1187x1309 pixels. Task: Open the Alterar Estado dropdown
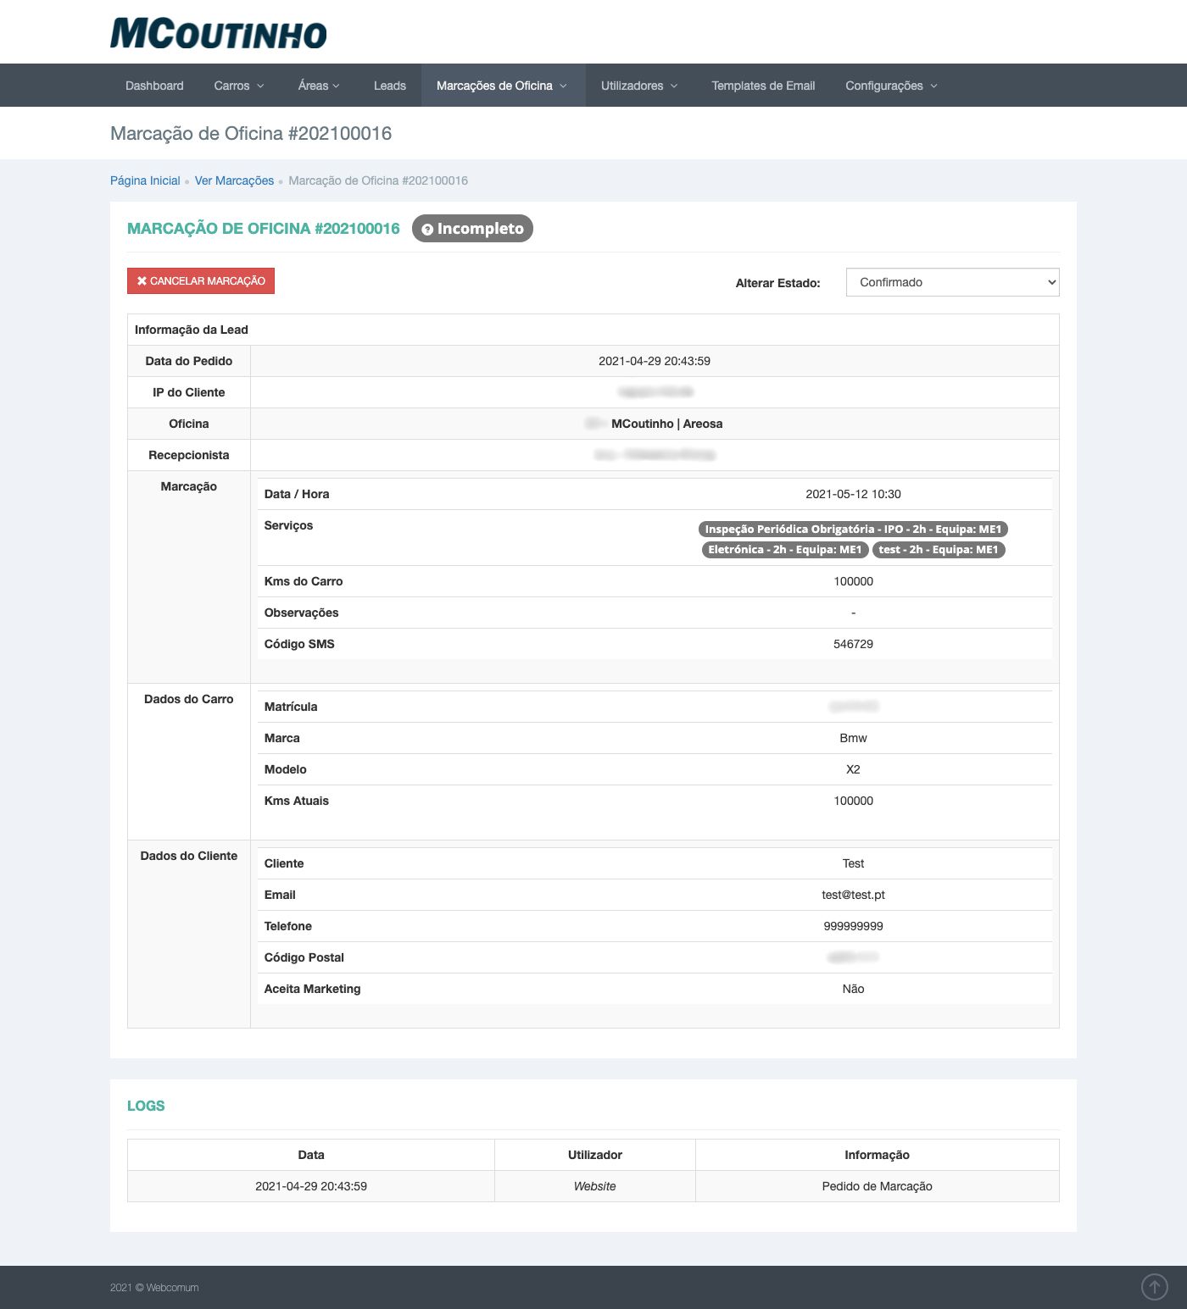point(952,282)
